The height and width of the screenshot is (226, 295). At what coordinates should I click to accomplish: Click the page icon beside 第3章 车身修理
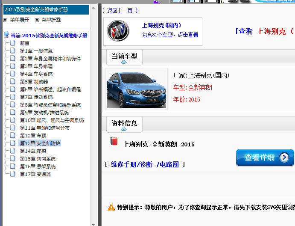point(13,66)
